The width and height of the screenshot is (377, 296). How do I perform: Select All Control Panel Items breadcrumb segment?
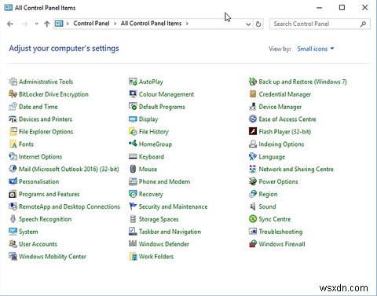(x=151, y=24)
